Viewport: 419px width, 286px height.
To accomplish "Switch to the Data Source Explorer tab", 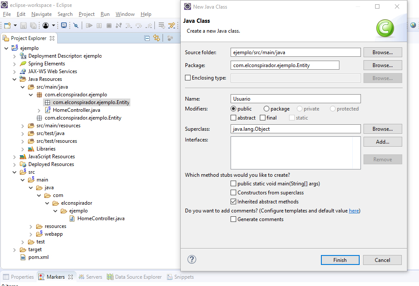I will [x=134, y=277].
